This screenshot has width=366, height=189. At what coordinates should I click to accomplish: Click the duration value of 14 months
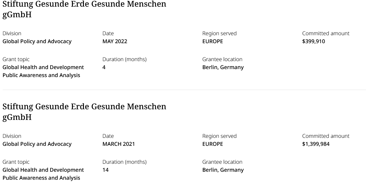coord(105,170)
